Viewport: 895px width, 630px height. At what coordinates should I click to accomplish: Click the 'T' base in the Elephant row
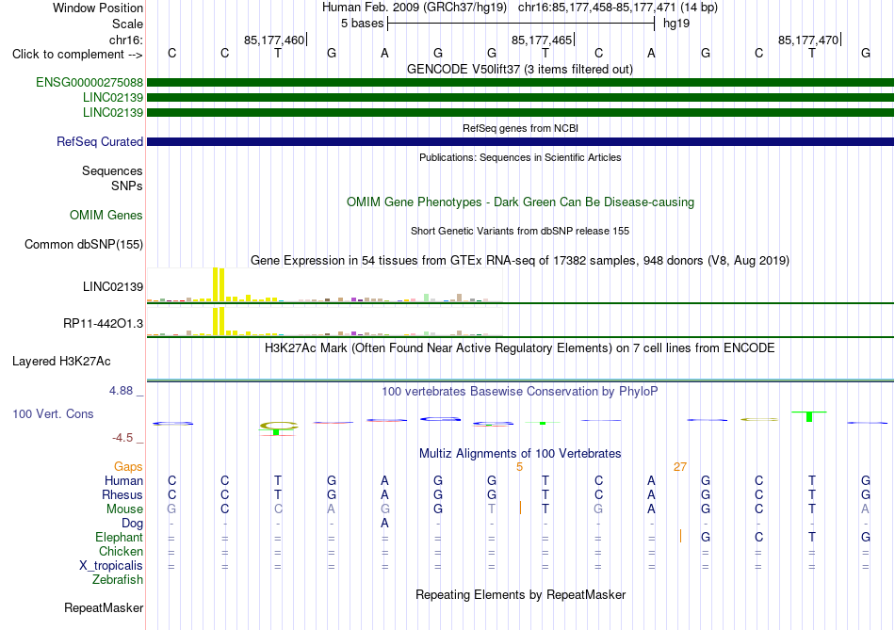(x=812, y=537)
